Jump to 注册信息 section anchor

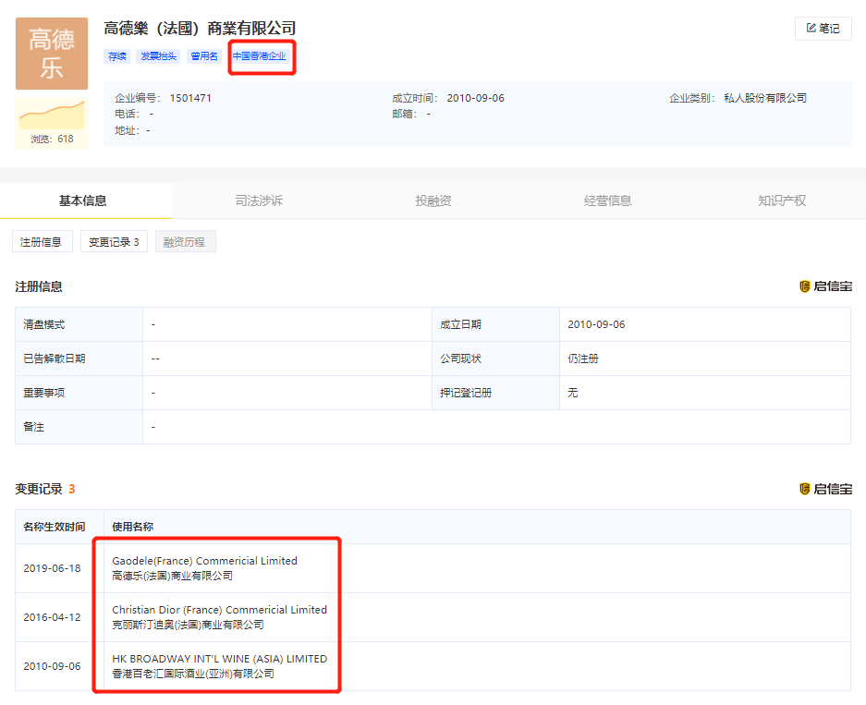(43, 242)
